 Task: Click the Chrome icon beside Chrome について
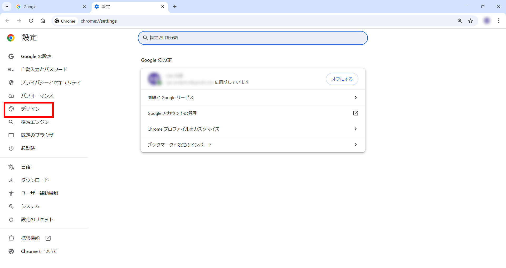11,251
